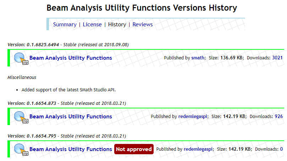Click the zip icon for the Not approved version
Screen dimensions: 287x161
[21, 150]
